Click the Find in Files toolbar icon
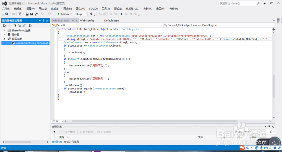The height and width of the screenshot is (152, 282). click(91, 14)
